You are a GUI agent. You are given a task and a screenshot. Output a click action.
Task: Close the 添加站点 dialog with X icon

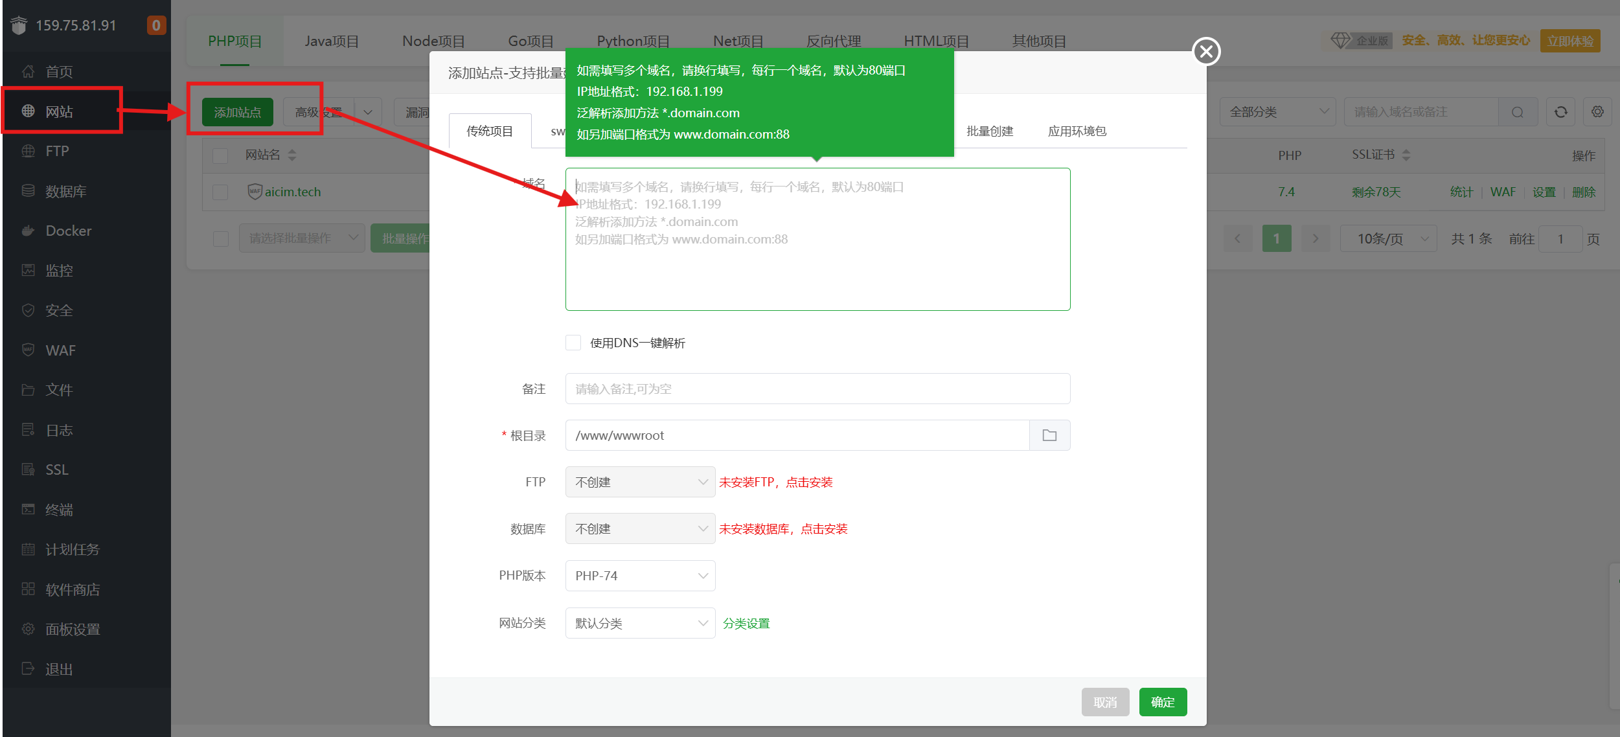(x=1206, y=51)
